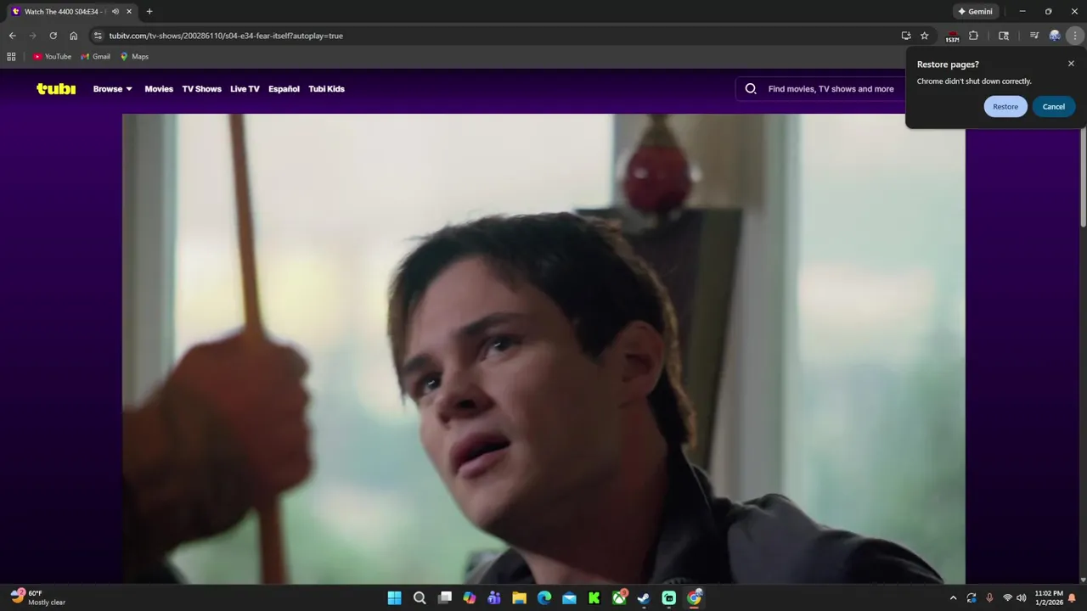Open Xbox app from taskbar
Screen dimensions: 1087x611
pos(619,598)
